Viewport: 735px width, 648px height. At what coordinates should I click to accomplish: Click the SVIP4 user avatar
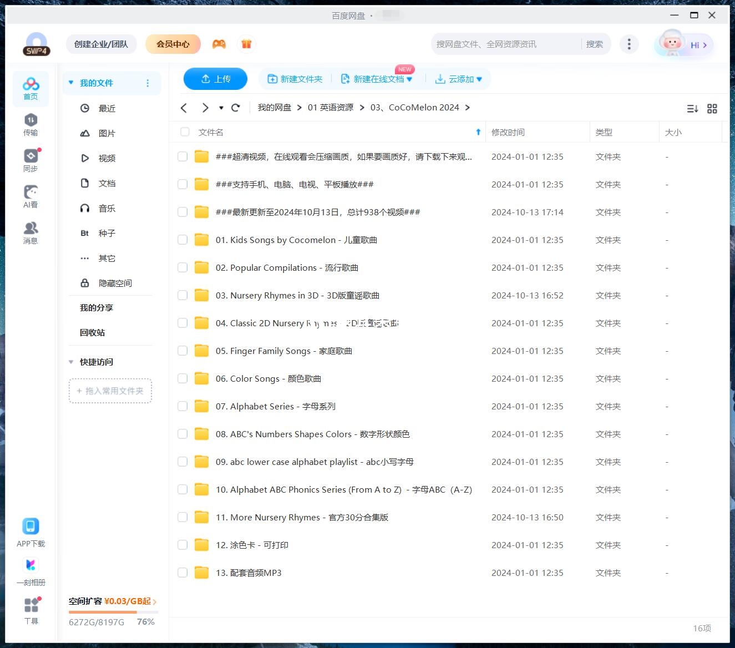[x=36, y=44]
